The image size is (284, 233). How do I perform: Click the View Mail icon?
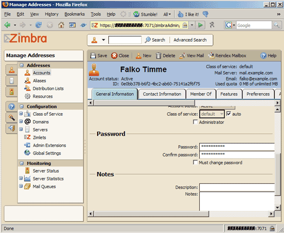pos(182,56)
